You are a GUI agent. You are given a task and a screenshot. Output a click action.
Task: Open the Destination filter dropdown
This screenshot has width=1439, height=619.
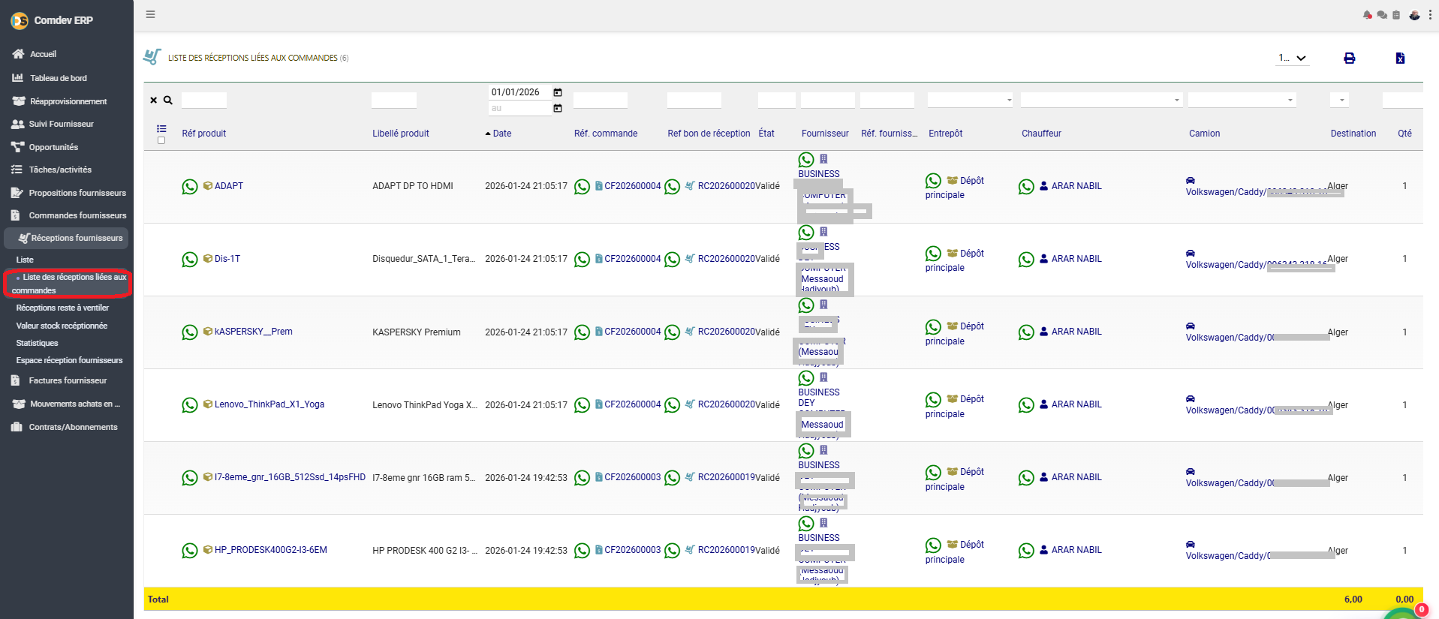pos(1339,100)
